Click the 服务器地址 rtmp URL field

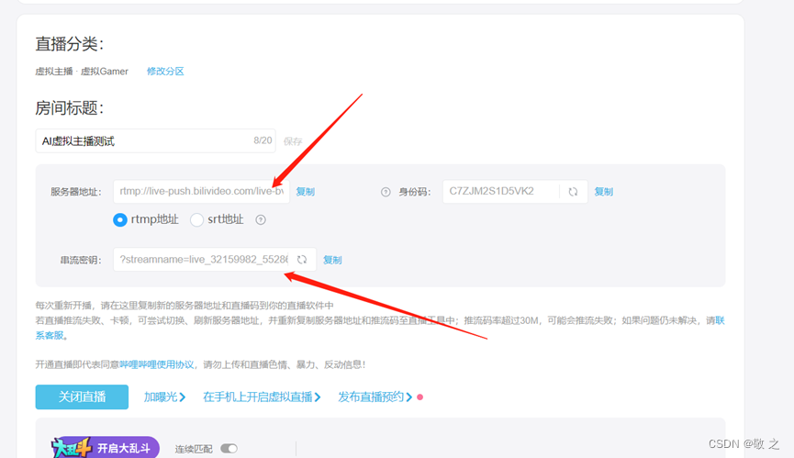click(201, 192)
